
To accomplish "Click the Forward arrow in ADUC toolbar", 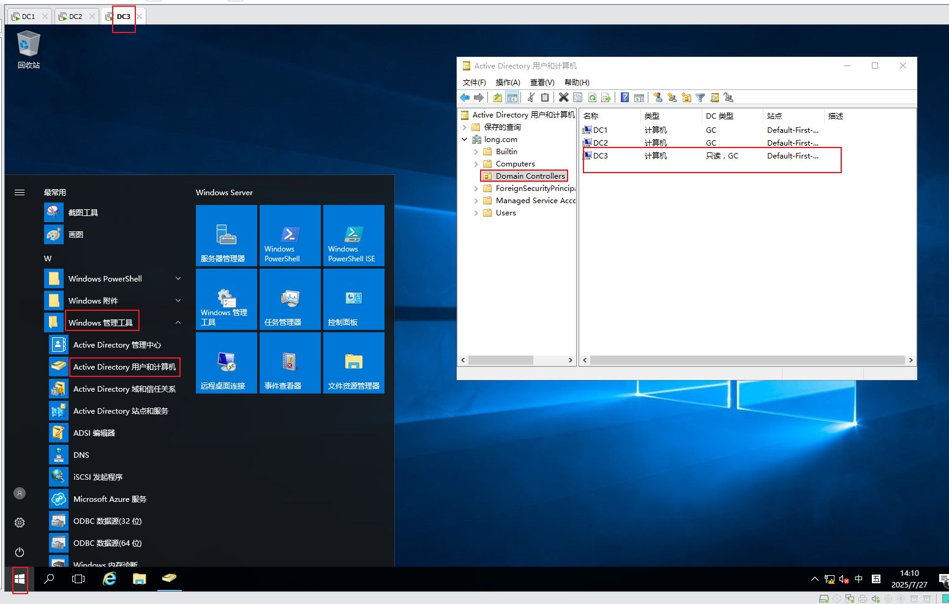I will (479, 97).
